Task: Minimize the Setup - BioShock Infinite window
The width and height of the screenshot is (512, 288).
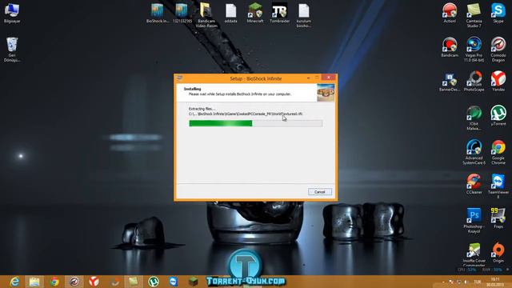Action: (309, 78)
